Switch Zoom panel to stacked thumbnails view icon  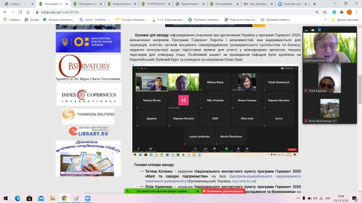click(319, 30)
